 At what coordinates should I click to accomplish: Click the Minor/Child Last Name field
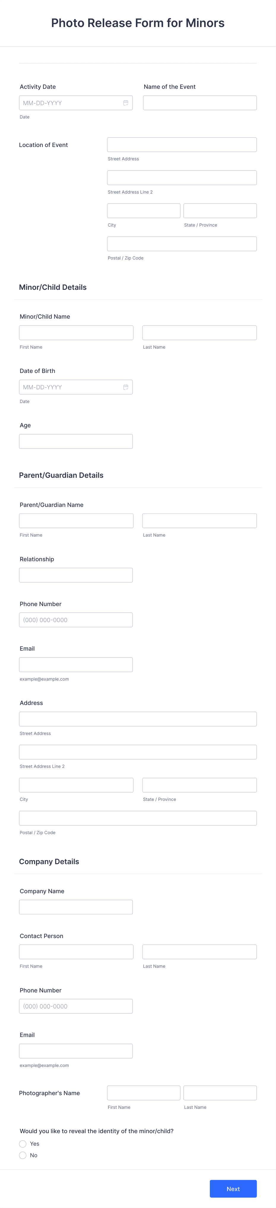200,333
